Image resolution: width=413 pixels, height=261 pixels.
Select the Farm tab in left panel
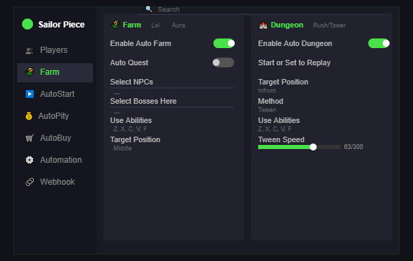pos(131,25)
